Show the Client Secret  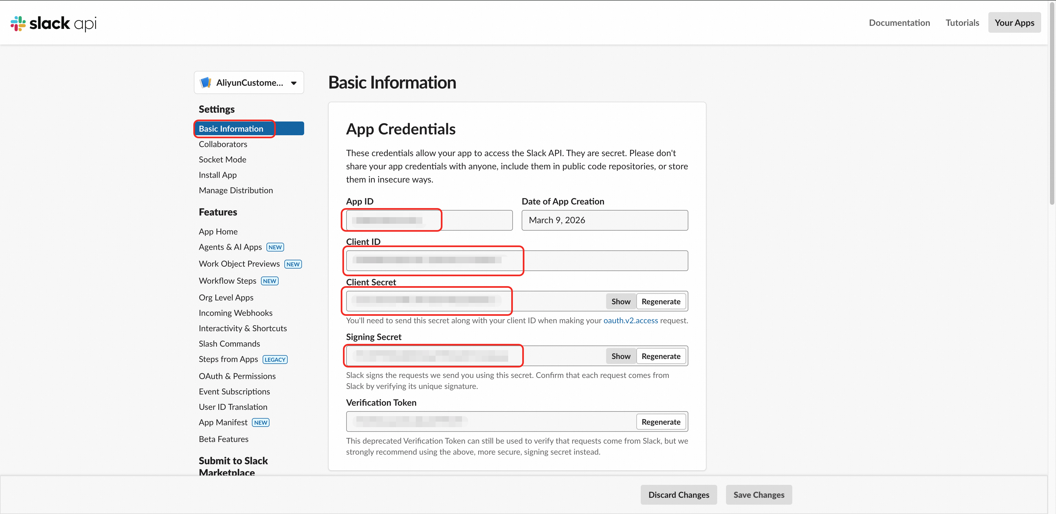click(x=621, y=301)
